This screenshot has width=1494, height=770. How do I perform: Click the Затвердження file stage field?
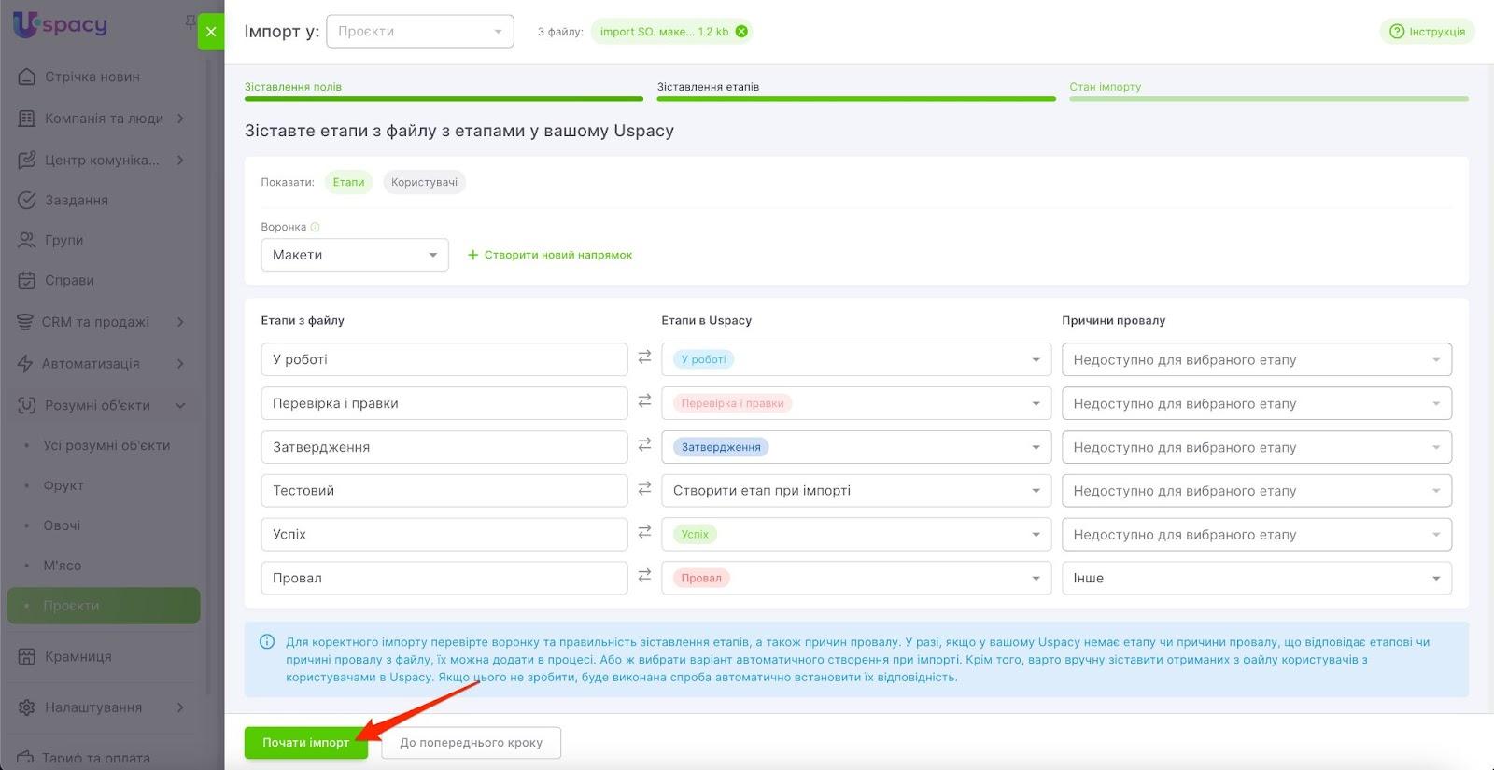tap(444, 447)
